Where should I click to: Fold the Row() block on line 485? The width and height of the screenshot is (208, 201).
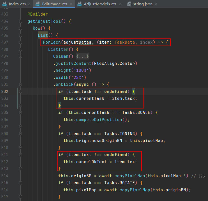(20, 28)
